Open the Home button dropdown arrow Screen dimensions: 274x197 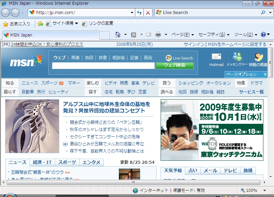(x=125, y=35)
